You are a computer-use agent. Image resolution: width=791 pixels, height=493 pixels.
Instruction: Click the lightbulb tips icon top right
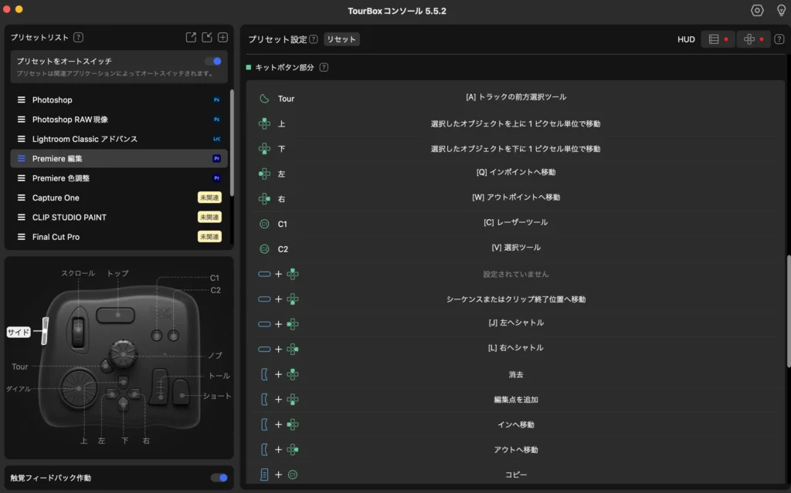(780, 10)
